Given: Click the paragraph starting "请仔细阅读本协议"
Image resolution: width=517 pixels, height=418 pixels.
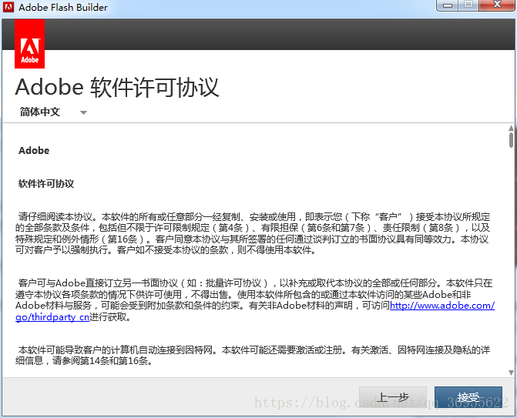Looking at the screenshot, I should point(253,233).
